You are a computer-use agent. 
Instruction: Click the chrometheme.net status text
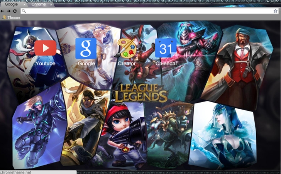coord(15,172)
